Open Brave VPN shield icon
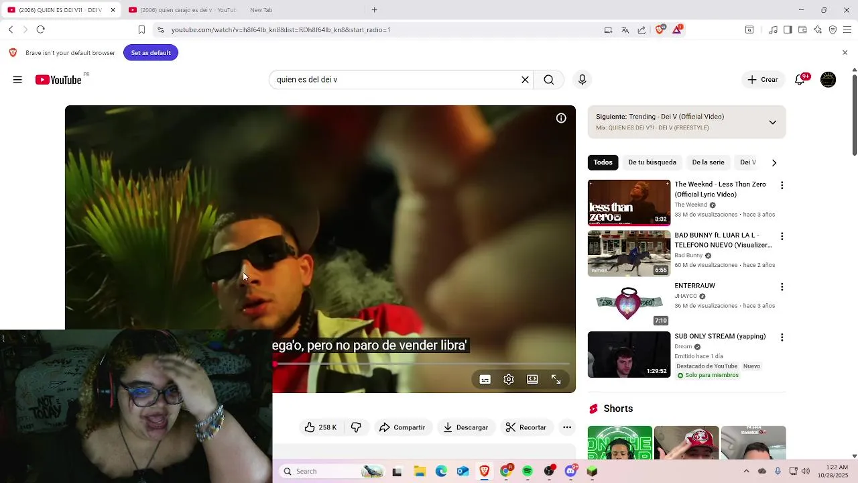Screen dimensions: 858x483 point(833,30)
